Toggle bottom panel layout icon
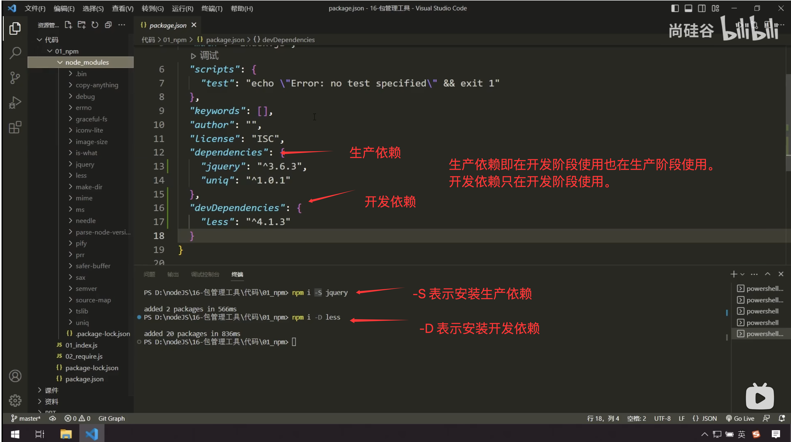The height and width of the screenshot is (442, 791). click(x=688, y=8)
